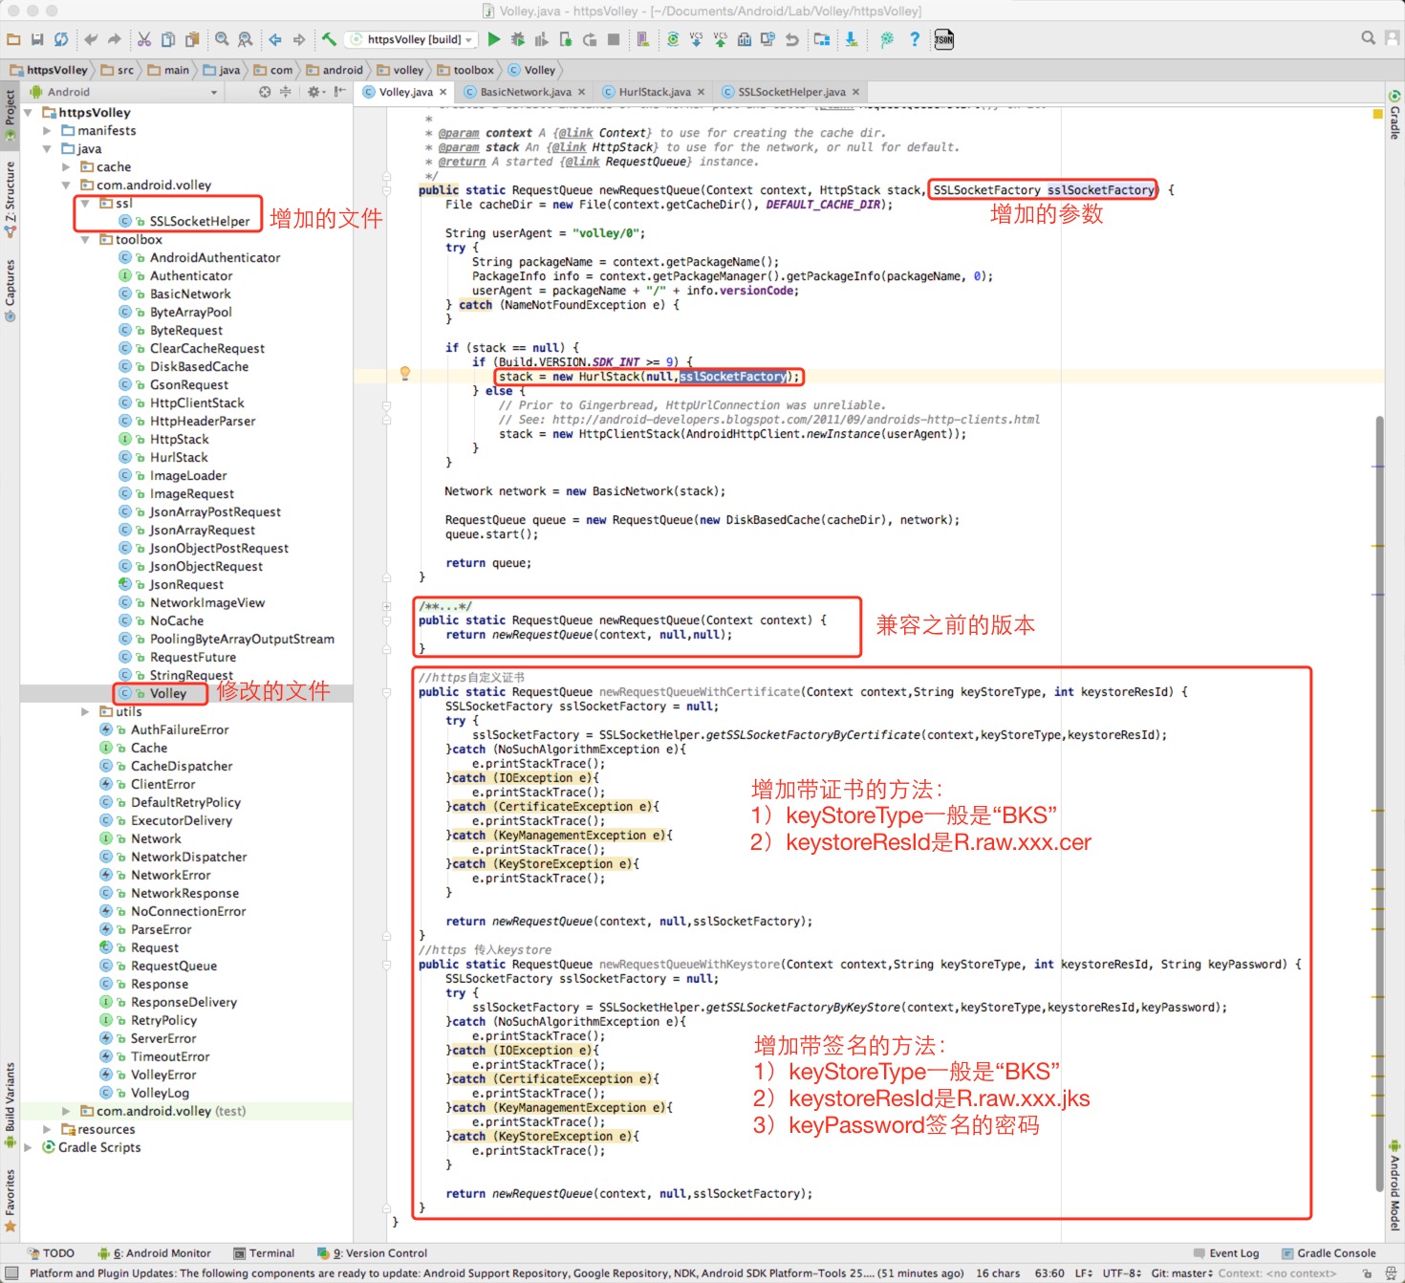The image size is (1405, 1283).
Task: Click the Stop square icon
Action: (614, 39)
